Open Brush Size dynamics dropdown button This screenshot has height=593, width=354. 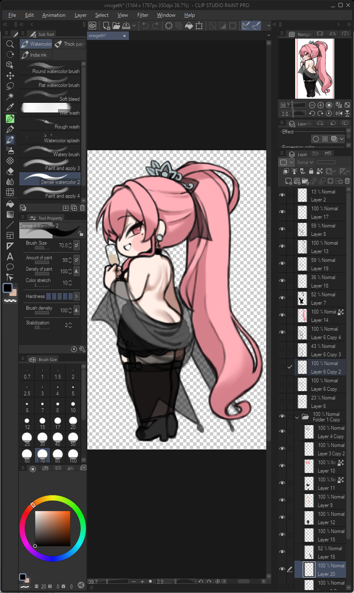tap(76, 245)
